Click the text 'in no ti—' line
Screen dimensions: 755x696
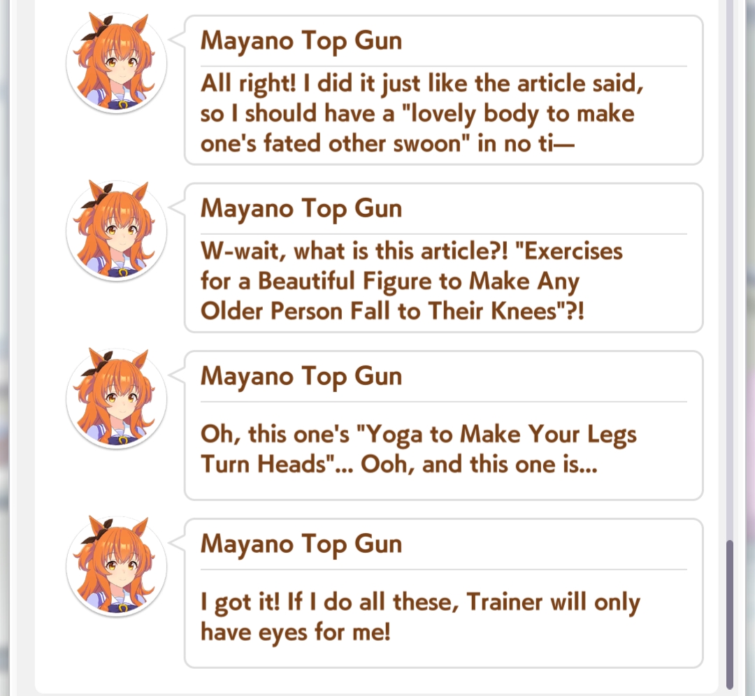tap(526, 144)
